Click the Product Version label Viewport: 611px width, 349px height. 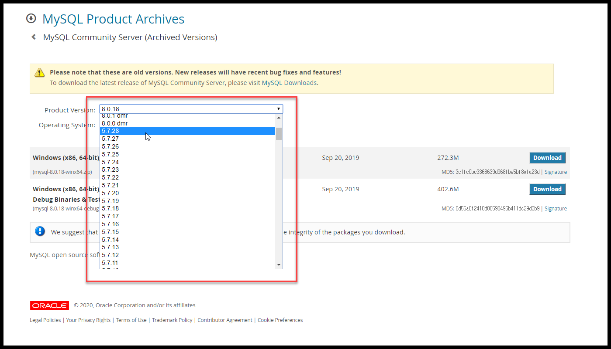[x=70, y=110]
